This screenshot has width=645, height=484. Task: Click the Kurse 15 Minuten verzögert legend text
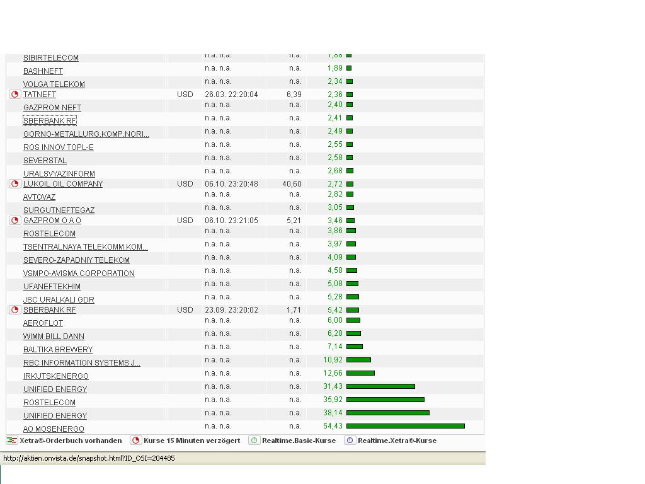[x=192, y=441]
